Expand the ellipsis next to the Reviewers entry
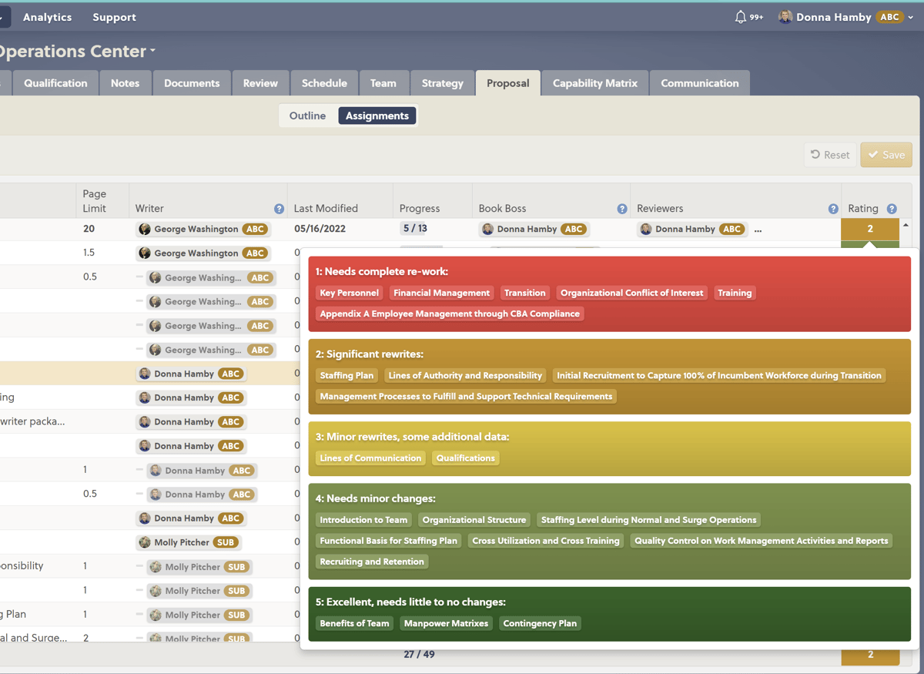Viewport: 924px width, 674px height. 757,229
